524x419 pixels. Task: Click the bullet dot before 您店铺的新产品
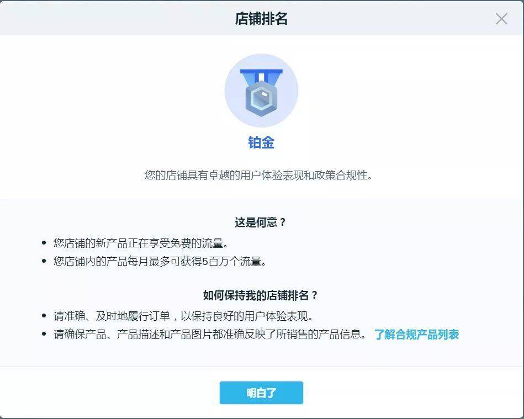pyautogui.click(x=44, y=243)
